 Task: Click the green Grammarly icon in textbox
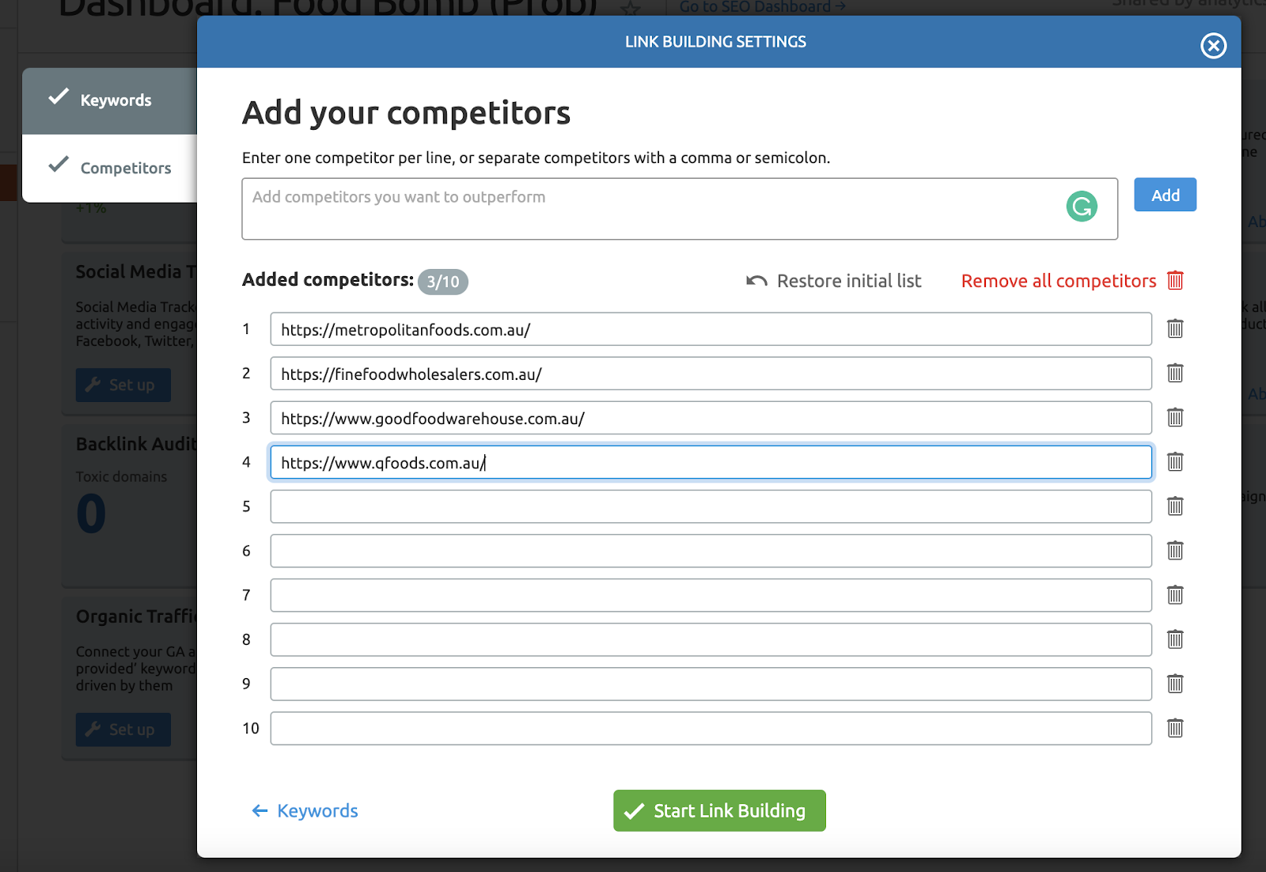click(x=1082, y=207)
